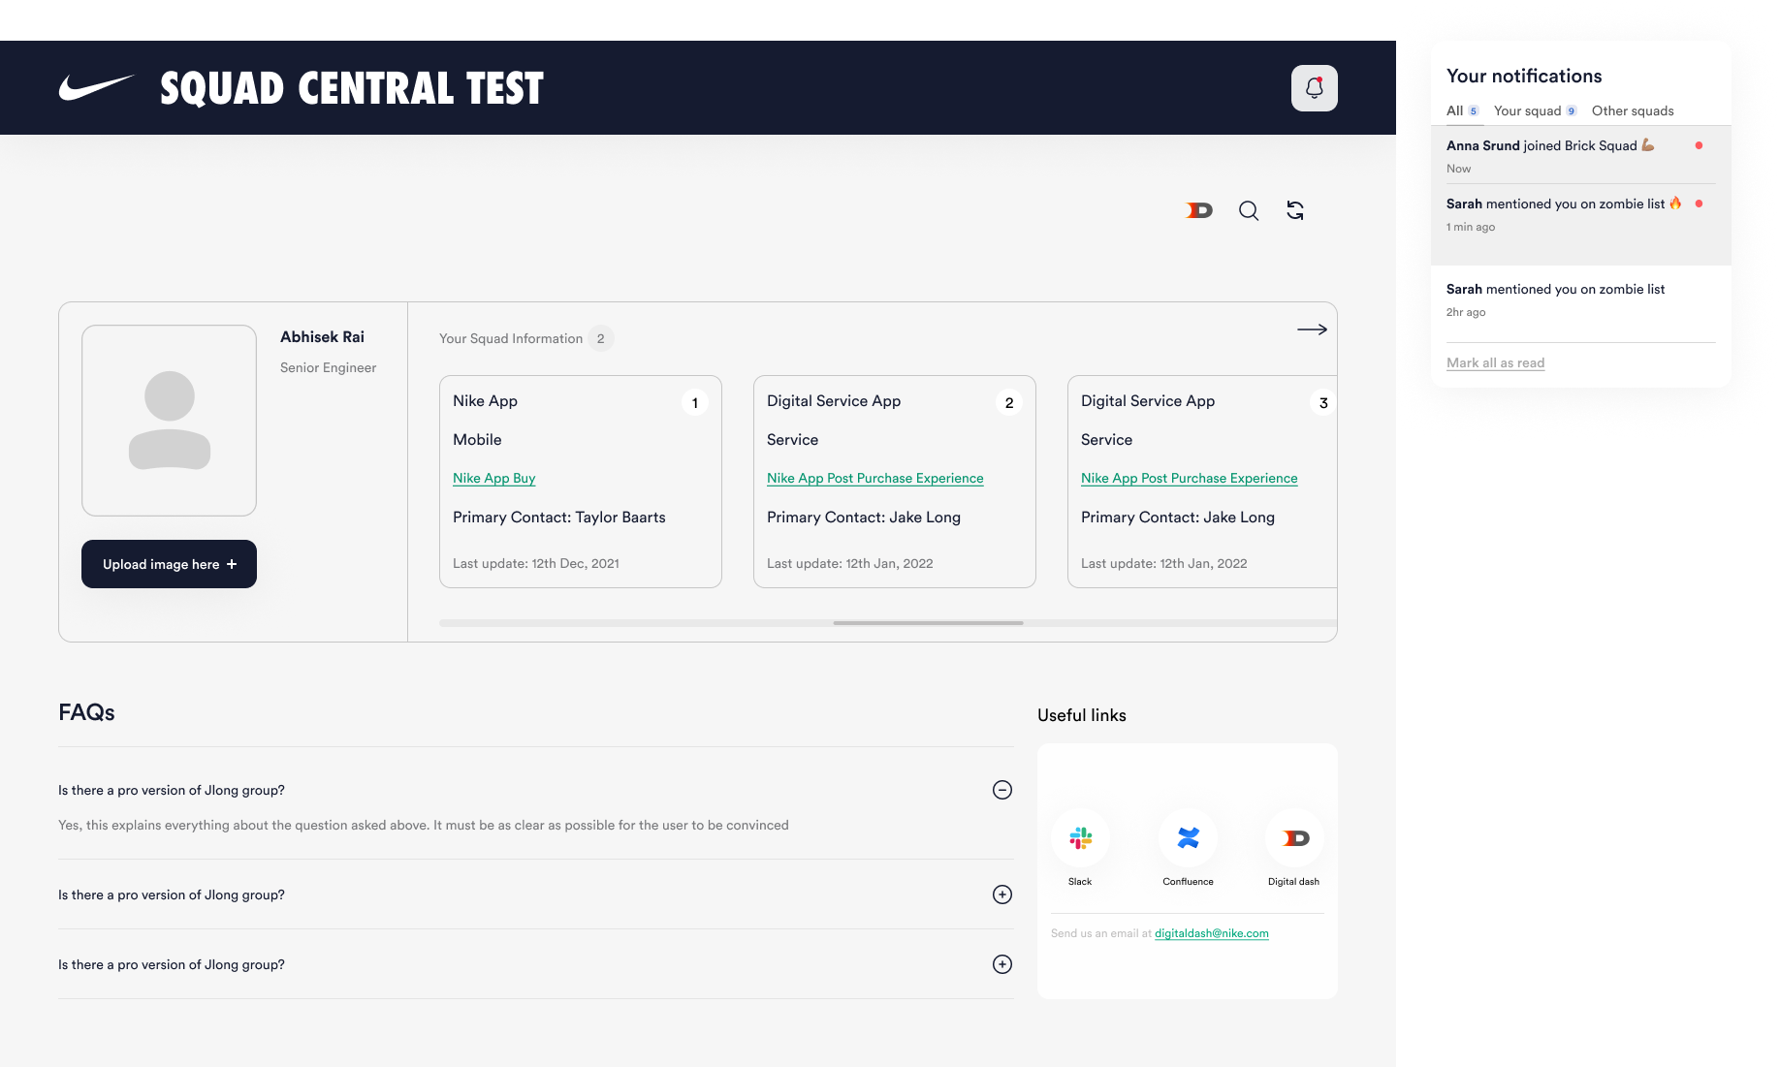Click the Useful links heading
This screenshot has width=1780, height=1067.
pos(1082,715)
